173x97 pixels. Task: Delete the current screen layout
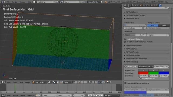click(57, 2)
